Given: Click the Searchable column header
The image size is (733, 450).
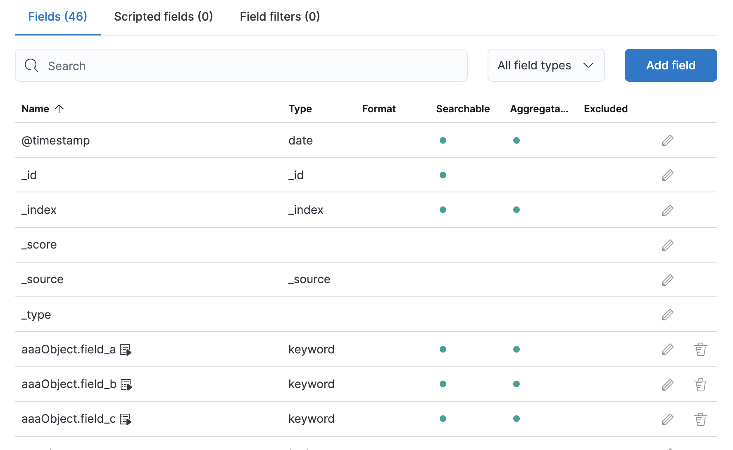Looking at the screenshot, I should [463, 109].
